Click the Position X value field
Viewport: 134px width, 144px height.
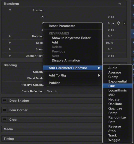(111, 17)
